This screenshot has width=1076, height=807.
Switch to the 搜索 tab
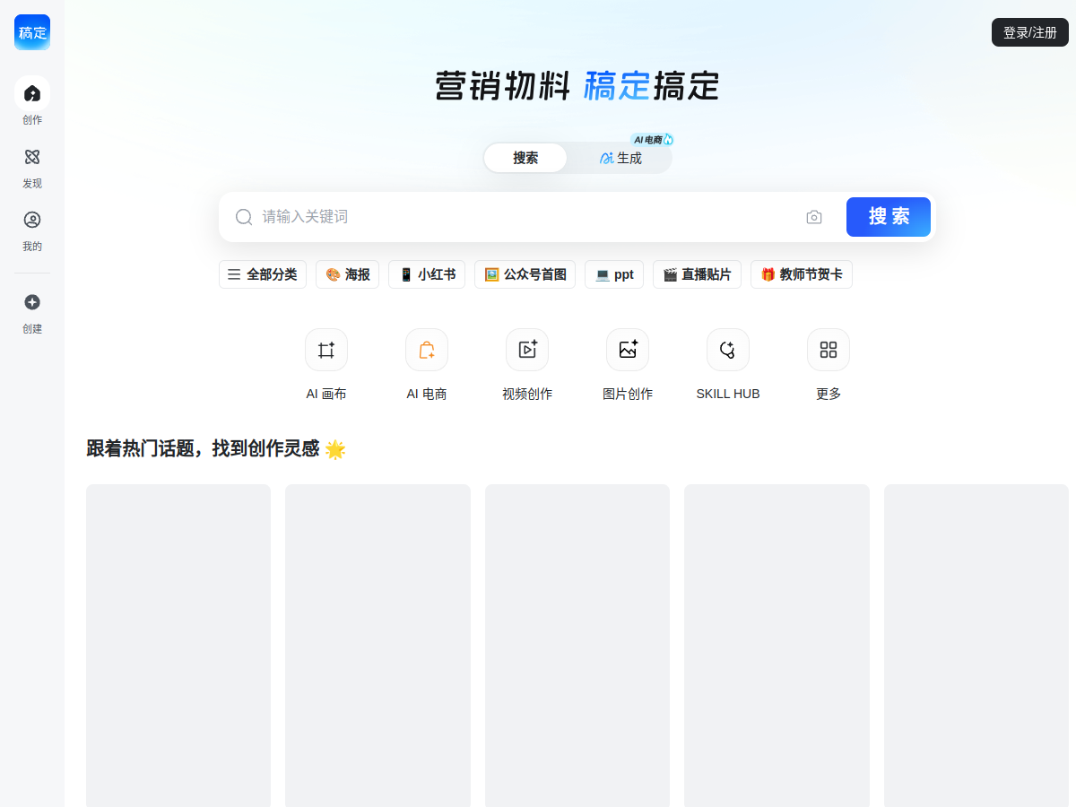525,158
